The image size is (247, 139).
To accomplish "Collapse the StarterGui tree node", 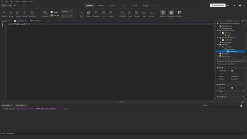I will point(218,44).
